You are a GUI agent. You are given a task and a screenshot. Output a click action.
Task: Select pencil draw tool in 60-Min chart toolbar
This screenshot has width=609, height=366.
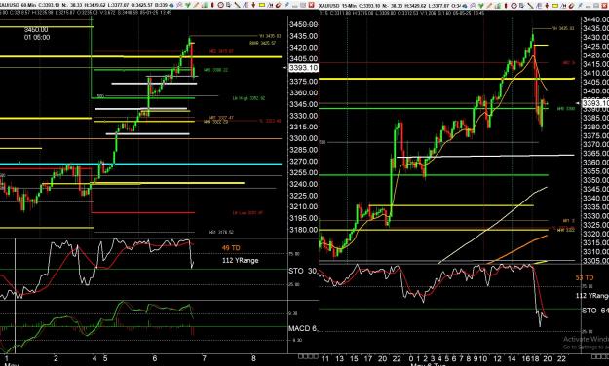pyautogui.click(x=196, y=5)
